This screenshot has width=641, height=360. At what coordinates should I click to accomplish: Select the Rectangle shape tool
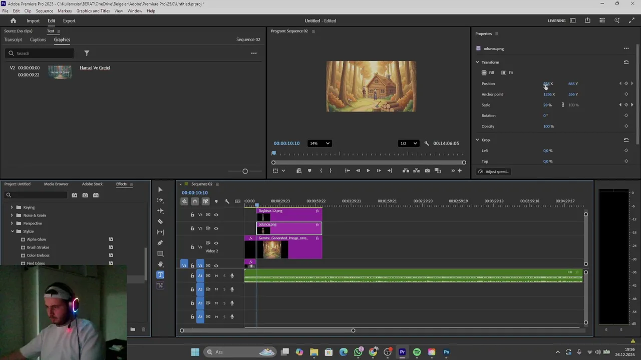[160, 253]
